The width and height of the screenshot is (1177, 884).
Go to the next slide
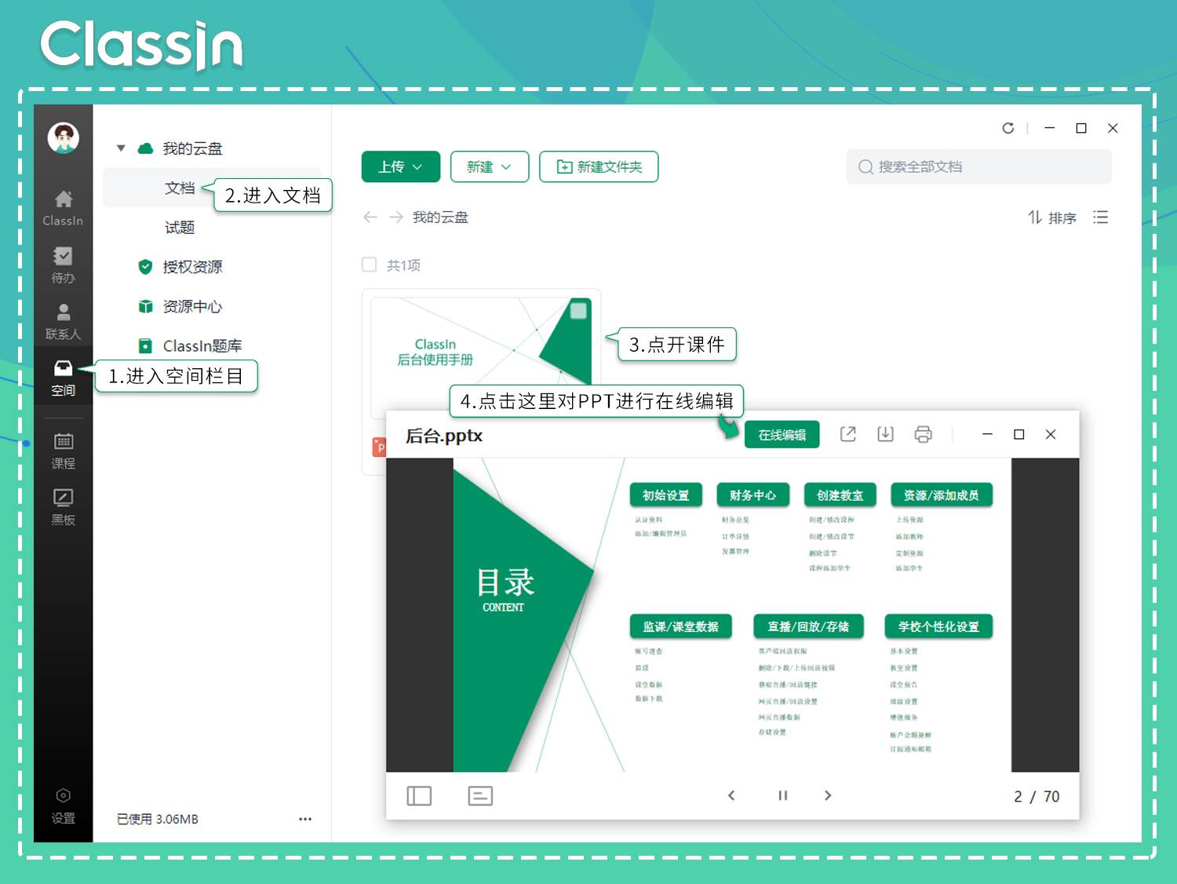[828, 795]
